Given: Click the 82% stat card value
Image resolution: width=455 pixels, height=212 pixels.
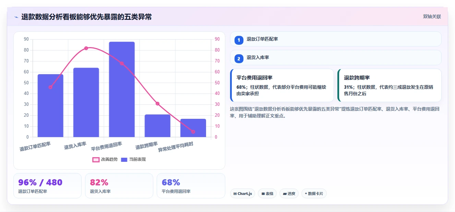Looking at the screenshot, I should tap(99, 183).
